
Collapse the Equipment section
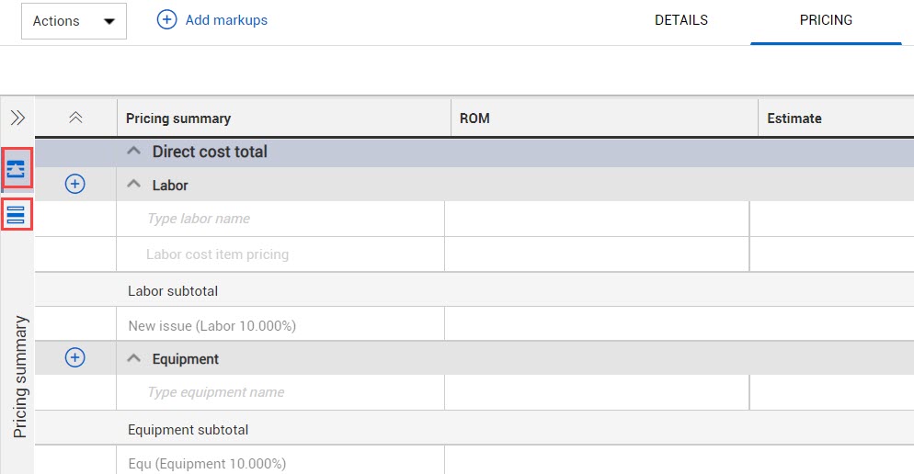[x=134, y=358]
